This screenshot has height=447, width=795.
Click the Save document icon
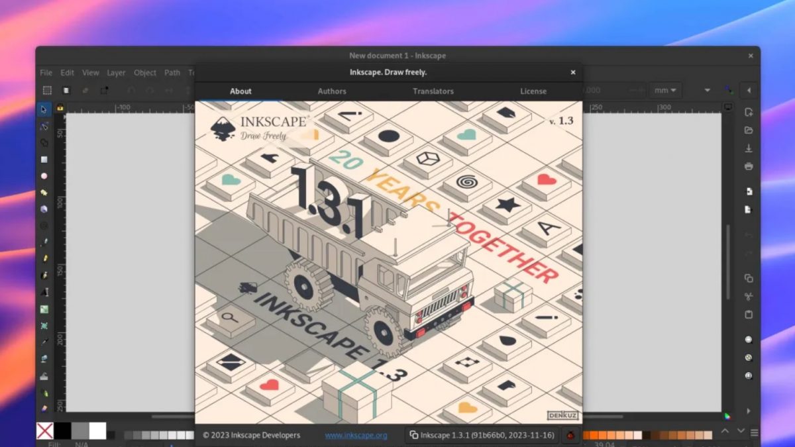(x=749, y=148)
